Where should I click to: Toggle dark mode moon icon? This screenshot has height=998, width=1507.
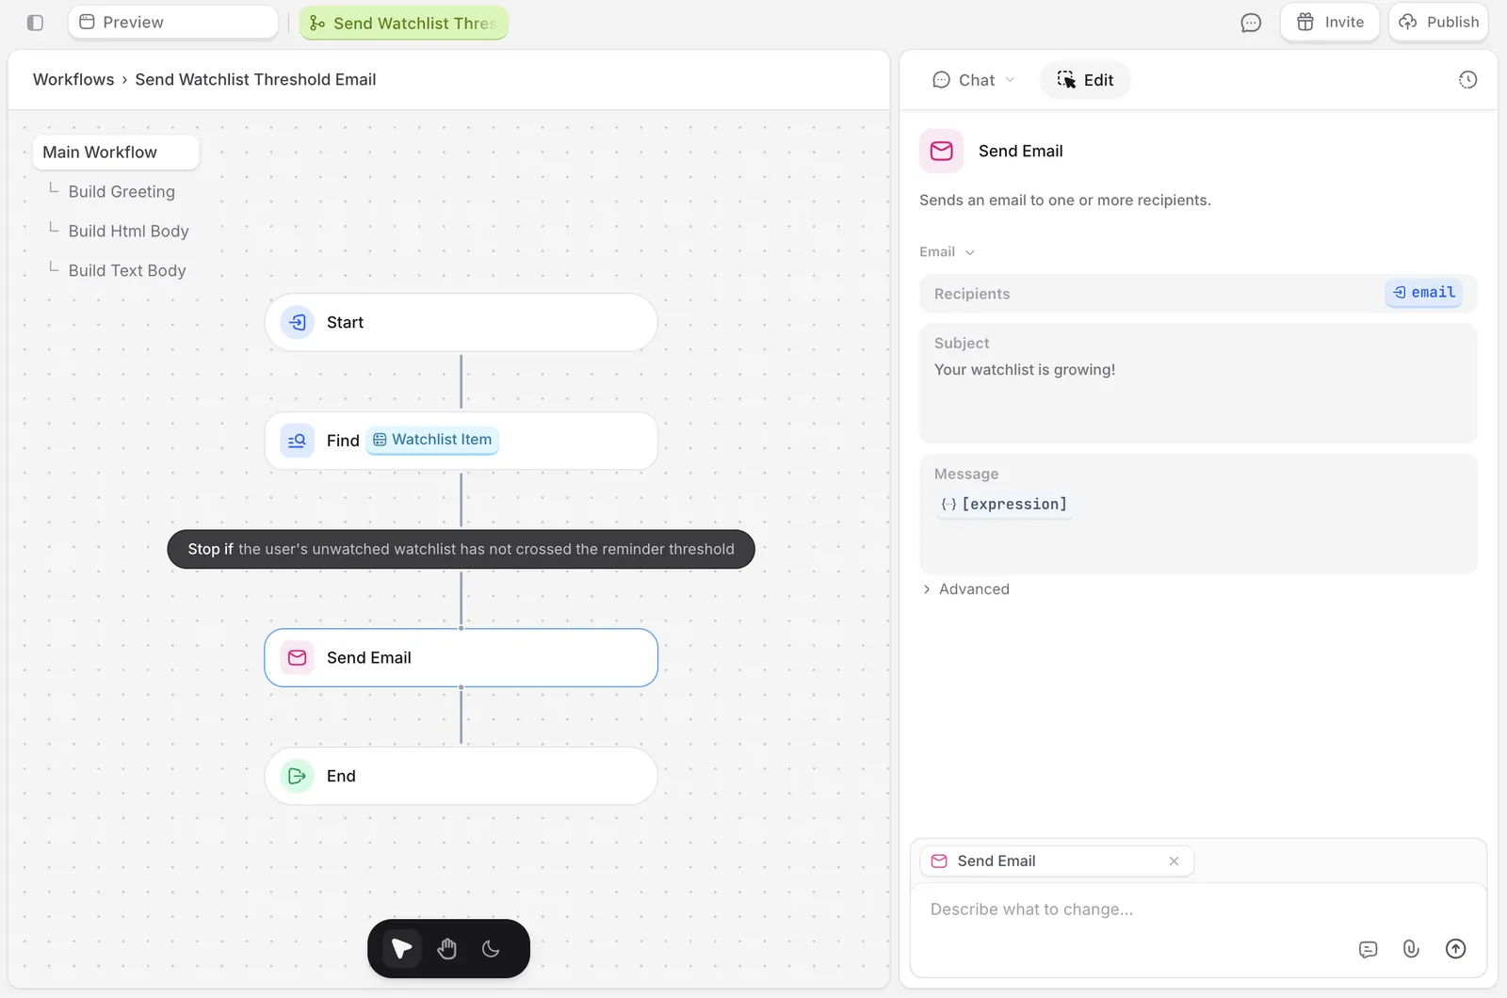pyautogui.click(x=491, y=948)
